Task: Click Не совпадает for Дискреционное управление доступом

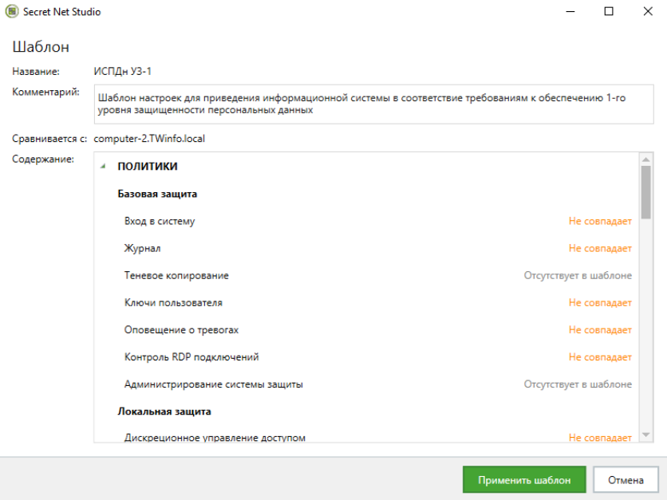Action: coord(600,438)
